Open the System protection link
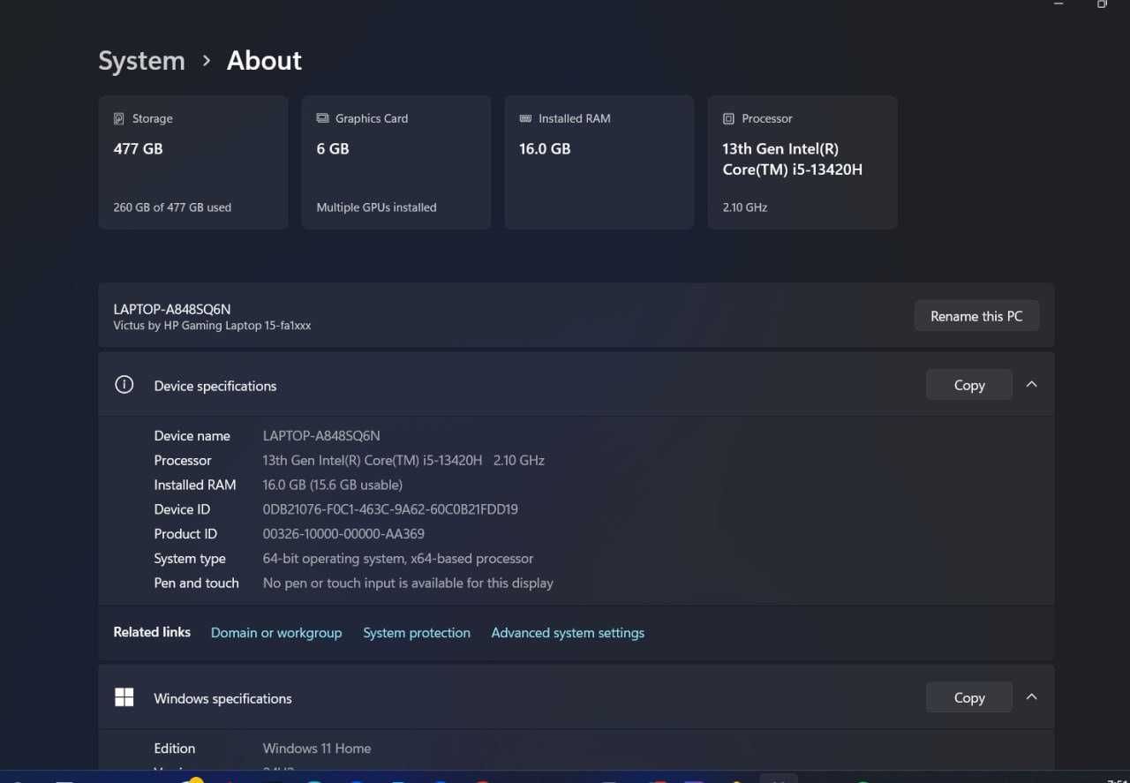Image resolution: width=1130 pixels, height=783 pixels. pos(417,633)
